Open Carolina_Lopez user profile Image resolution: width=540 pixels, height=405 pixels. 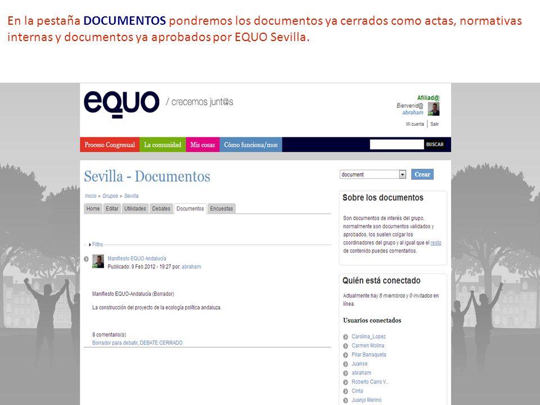pyautogui.click(x=368, y=336)
